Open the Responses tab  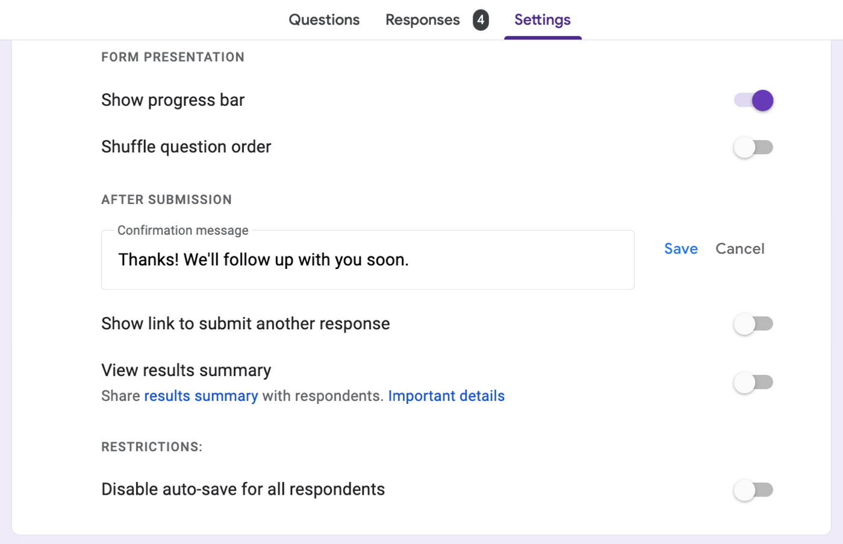pyautogui.click(x=423, y=20)
